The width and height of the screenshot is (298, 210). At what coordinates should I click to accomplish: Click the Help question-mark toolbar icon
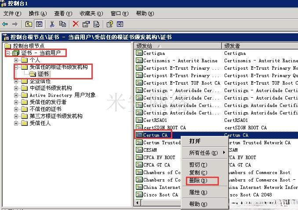tap(109, 24)
